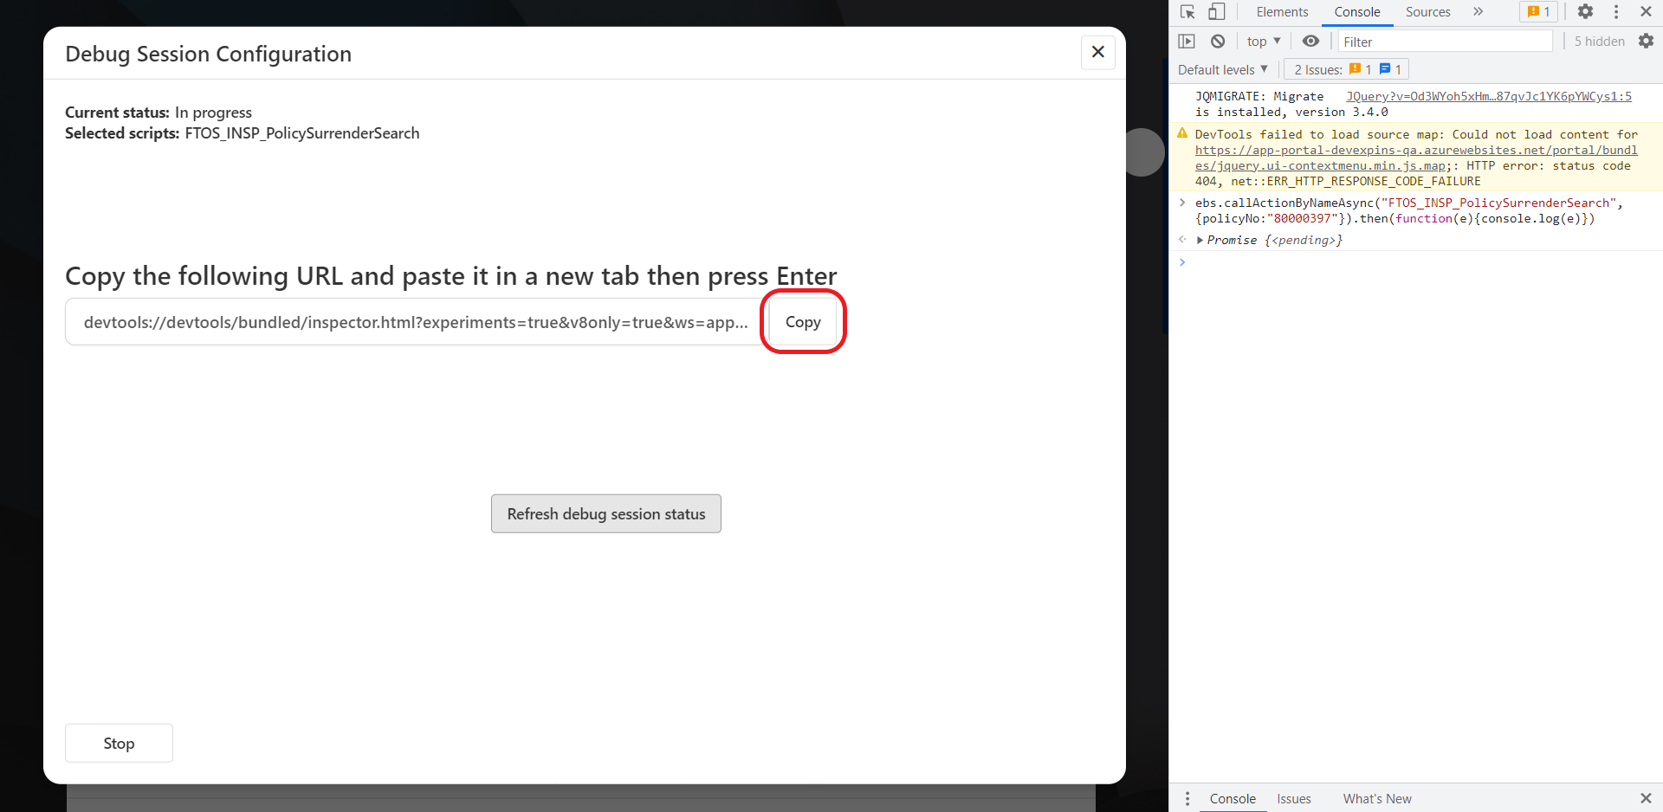Copy the devtools URL
This screenshot has width=1663, height=812.
click(x=803, y=322)
